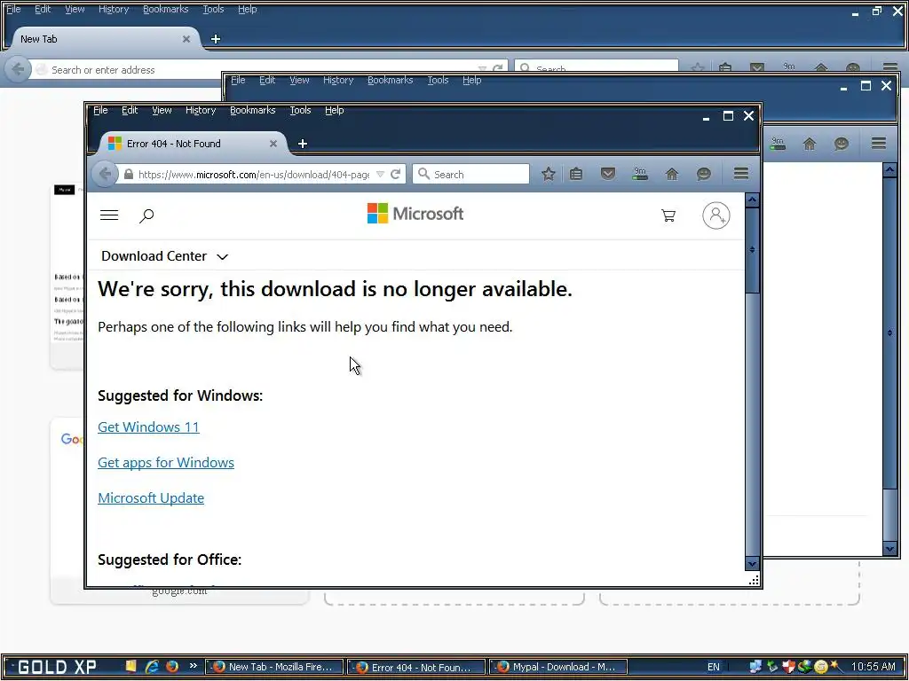Bookmark this page with the star icon
This screenshot has height=681, width=909.
tap(548, 174)
